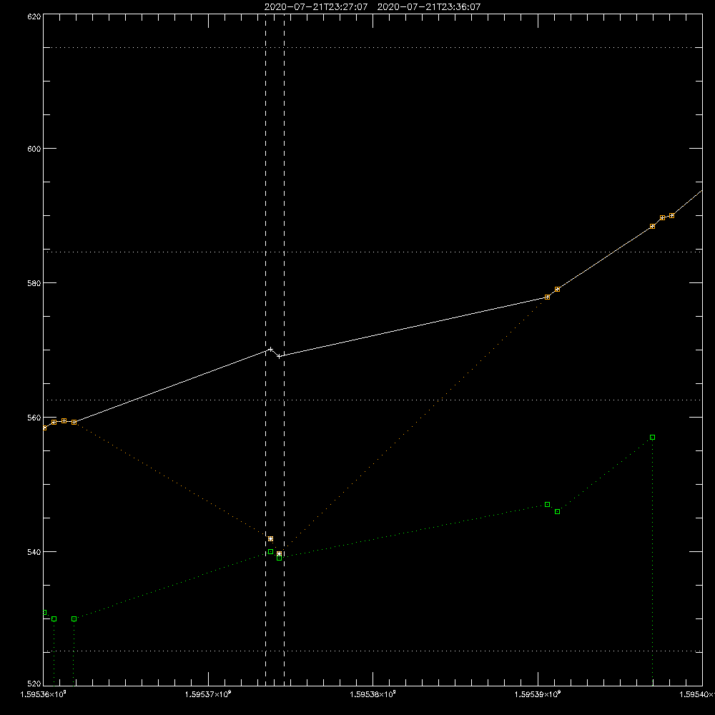The width and height of the screenshot is (715, 715).
Task: Select the y-axis label 520
Action: coord(35,684)
